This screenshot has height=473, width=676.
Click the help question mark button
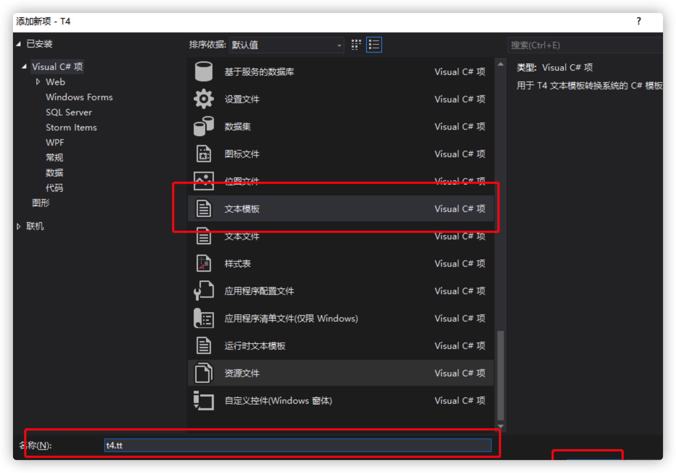click(x=638, y=21)
